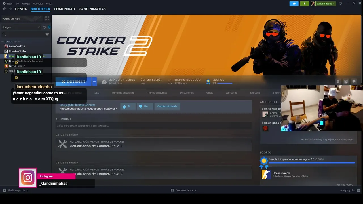This screenshot has height=204, width=363.
Task: Open the notifications bell
Action: click(x=305, y=3)
